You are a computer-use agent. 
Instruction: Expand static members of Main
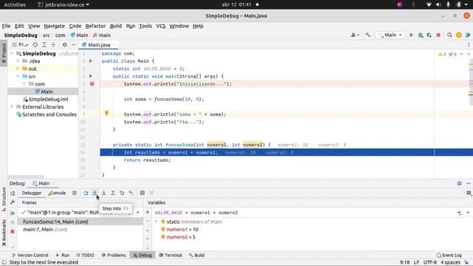[156, 222]
